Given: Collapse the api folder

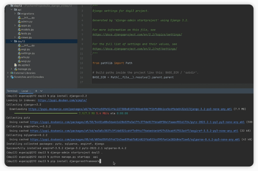Looking at the screenshot, I should tap(11, 10).
